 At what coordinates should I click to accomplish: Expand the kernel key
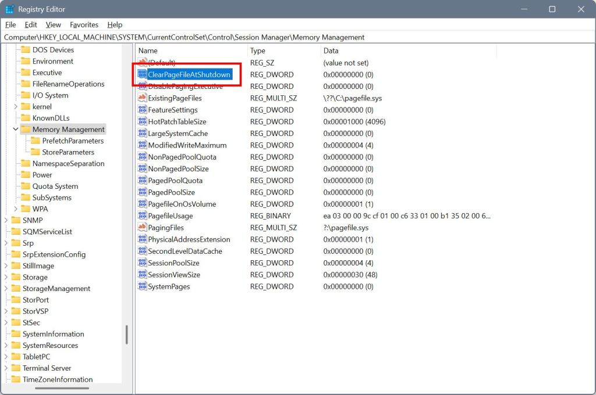(x=16, y=107)
